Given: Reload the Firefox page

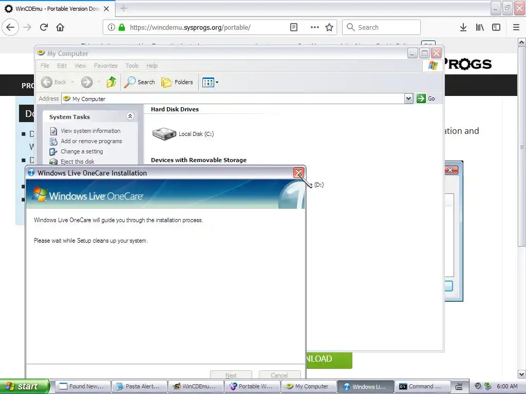Looking at the screenshot, I should (x=44, y=27).
